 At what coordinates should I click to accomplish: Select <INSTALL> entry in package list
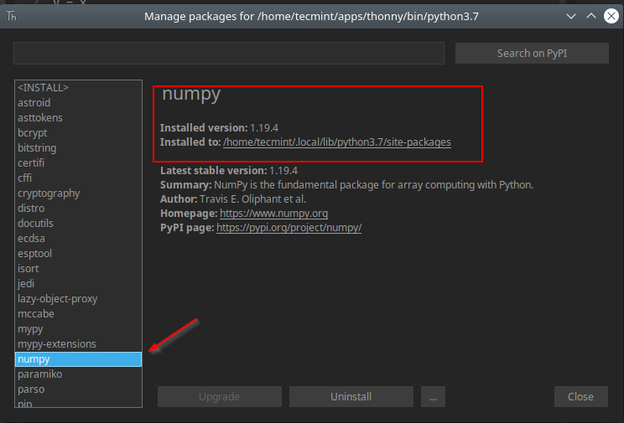tap(43, 88)
